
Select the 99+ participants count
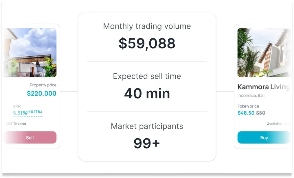click(x=147, y=143)
